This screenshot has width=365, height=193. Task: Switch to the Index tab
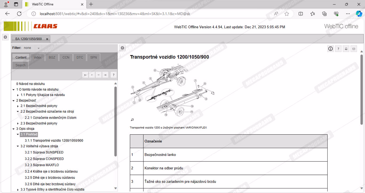click(x=37, y=57)
